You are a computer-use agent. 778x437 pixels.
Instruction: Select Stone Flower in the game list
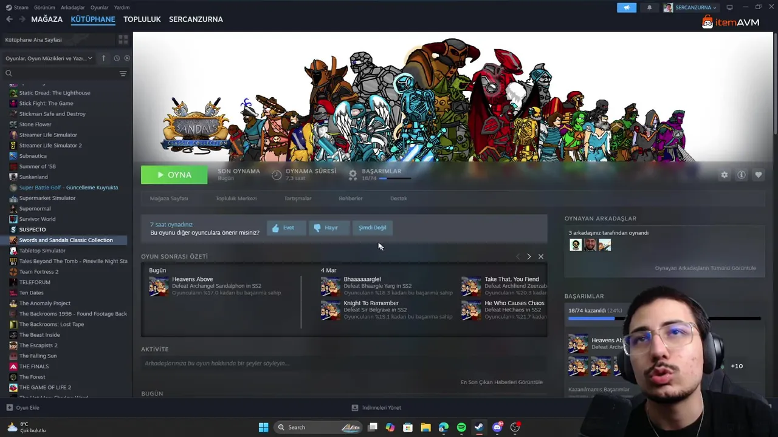click(35, 124)
